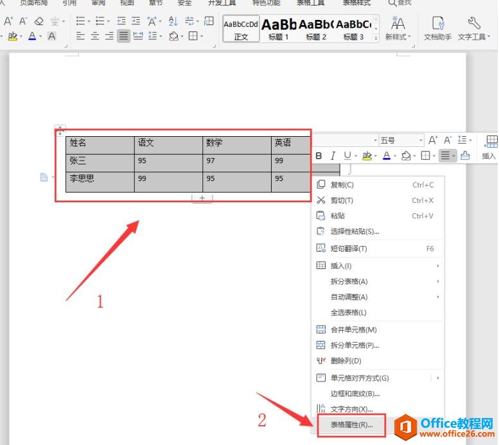
Task: Click the sort A-Z icon
Action: point(173,21)
